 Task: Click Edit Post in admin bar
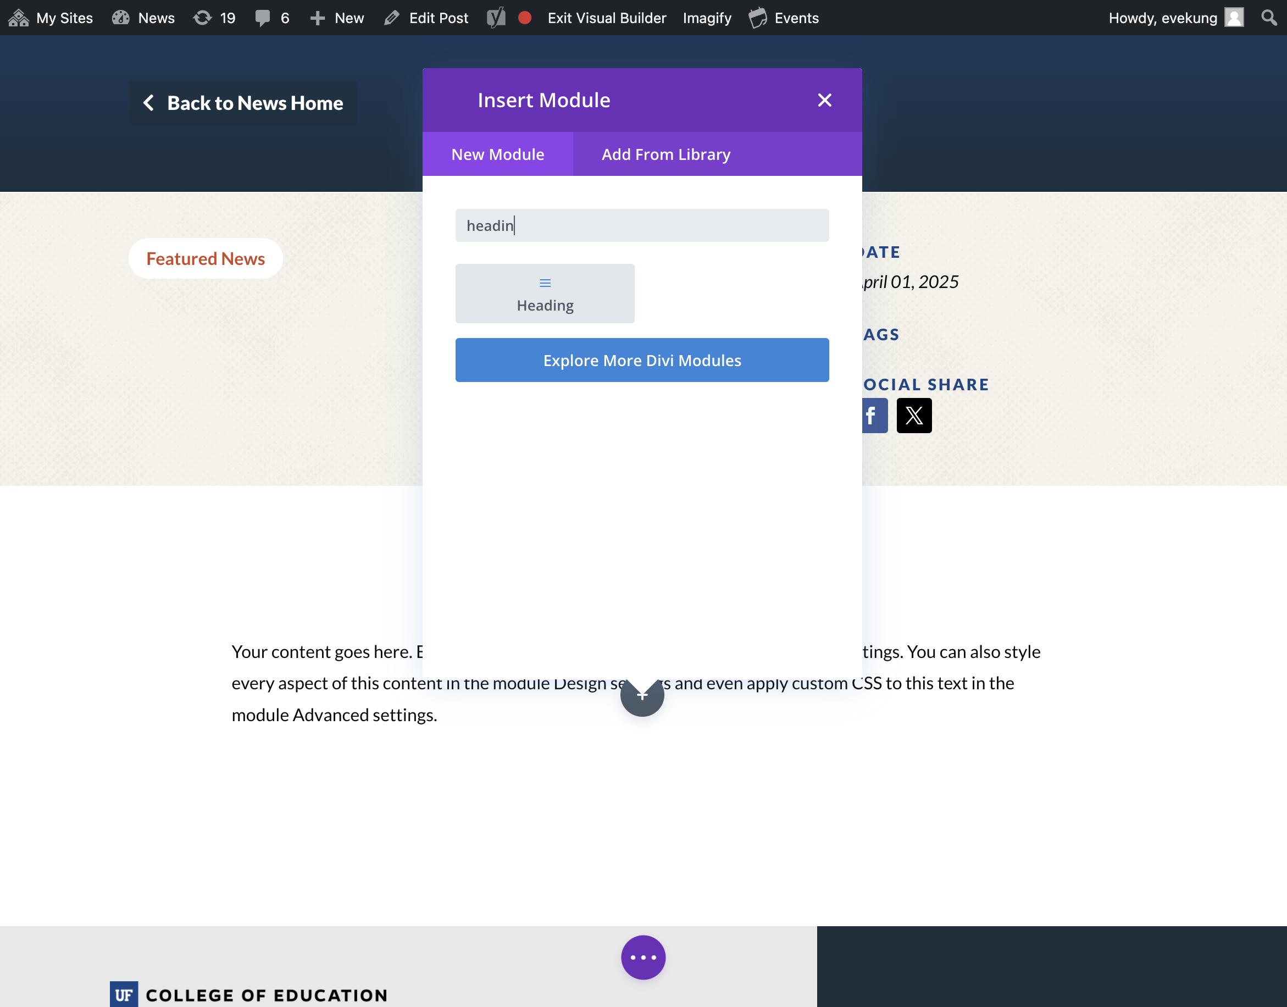click(426, 18)
